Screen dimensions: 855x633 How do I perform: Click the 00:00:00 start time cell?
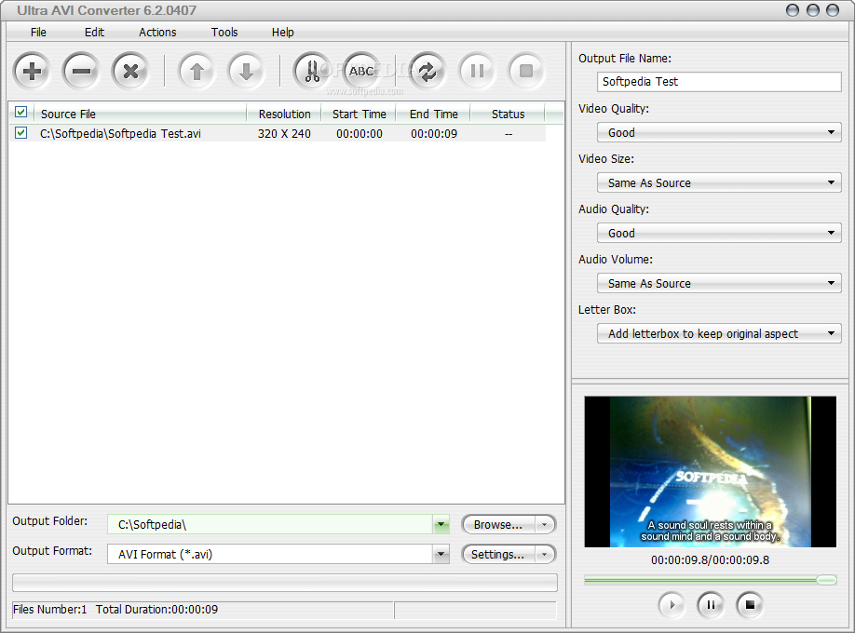[x=360, y=133]
